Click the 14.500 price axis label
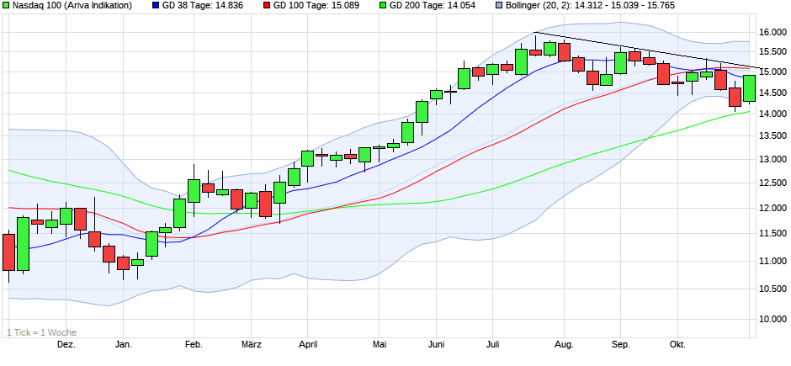The height and width of the screenshot is (366, 791). tap(773, 93)
